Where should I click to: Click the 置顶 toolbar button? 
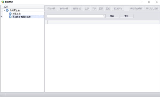coord(101,9)
